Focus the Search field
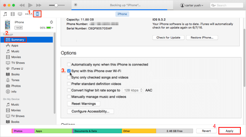This screenshot has height=137, width=246. tap(226, 5)
